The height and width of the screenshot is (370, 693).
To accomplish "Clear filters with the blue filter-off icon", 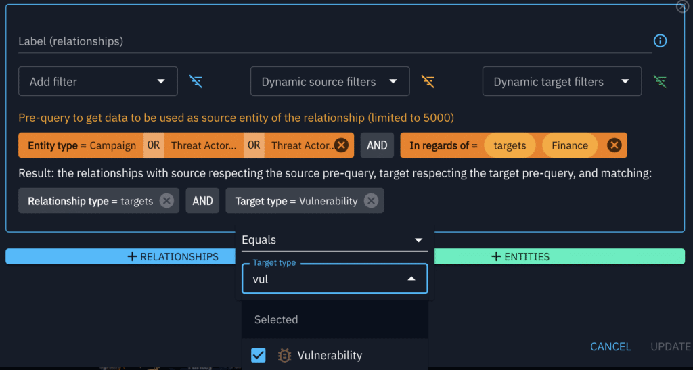I will point(196,81).
